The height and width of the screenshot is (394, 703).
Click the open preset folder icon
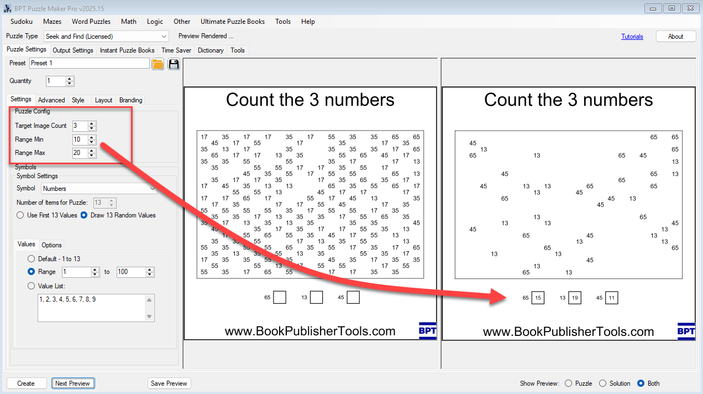pyautogui.click(x=158, y=64)
